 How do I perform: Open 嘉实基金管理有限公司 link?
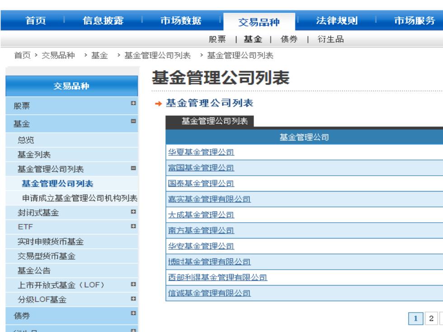pos(209,199)
